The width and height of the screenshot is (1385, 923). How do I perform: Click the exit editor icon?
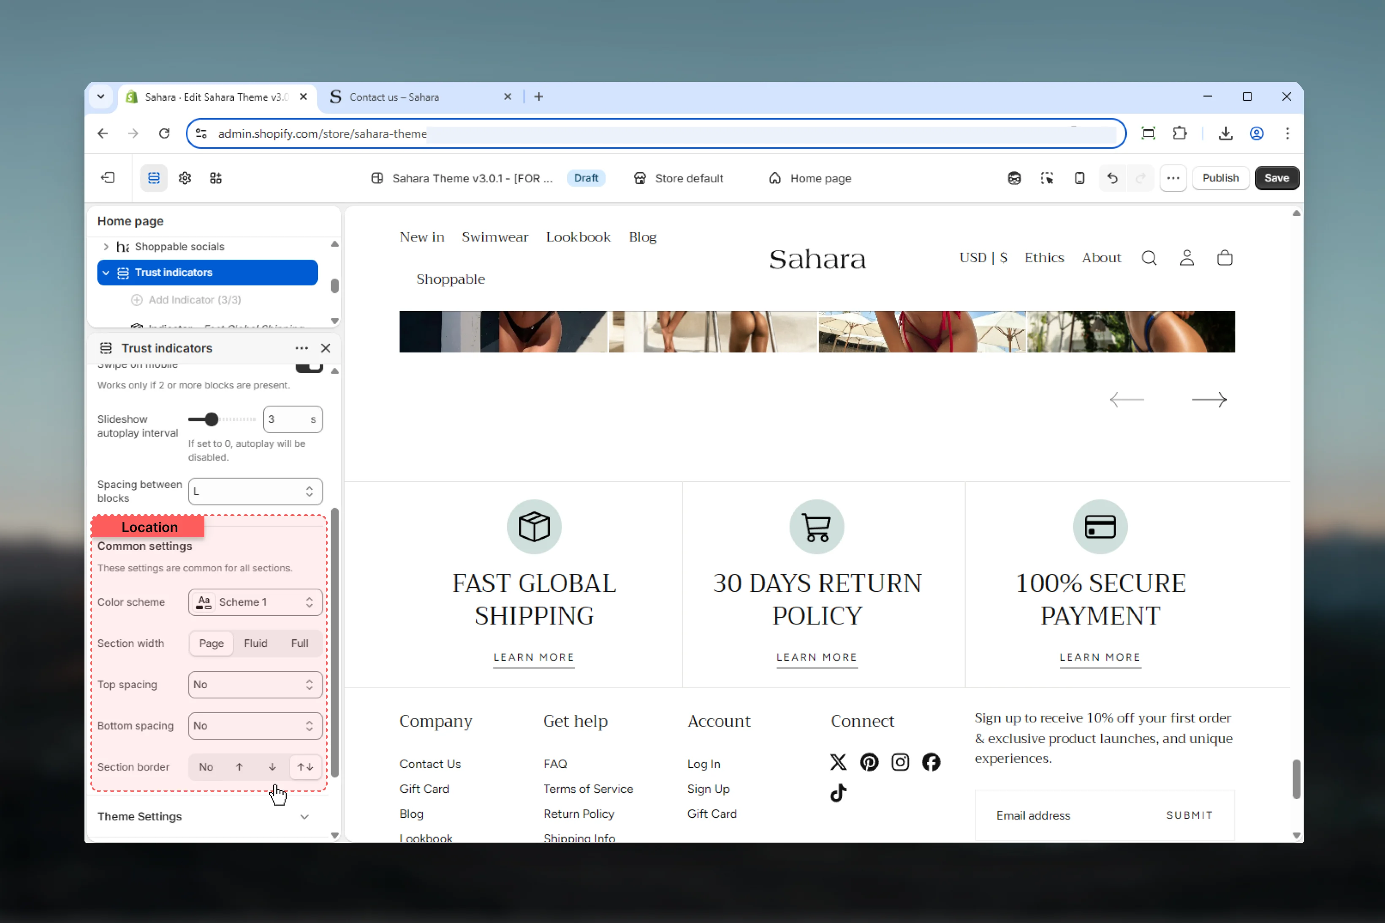tap(108, 178)
